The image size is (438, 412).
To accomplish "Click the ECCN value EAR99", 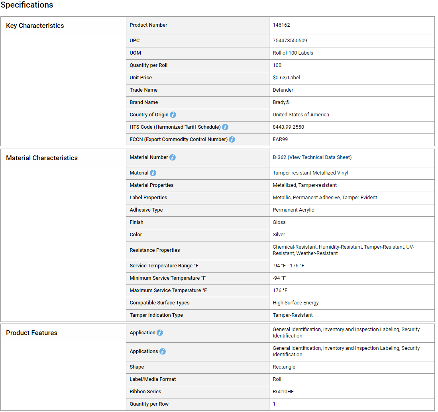I will pos(280,139).
